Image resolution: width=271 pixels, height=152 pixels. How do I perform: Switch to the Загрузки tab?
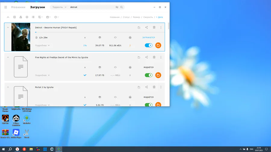pyautogui.click(x=38, y=7)
